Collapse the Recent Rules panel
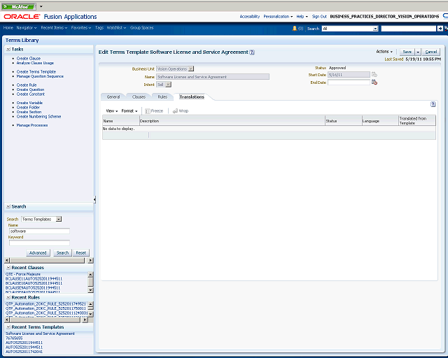This screenshot has width=448, height=358. [x=8, y=297]
